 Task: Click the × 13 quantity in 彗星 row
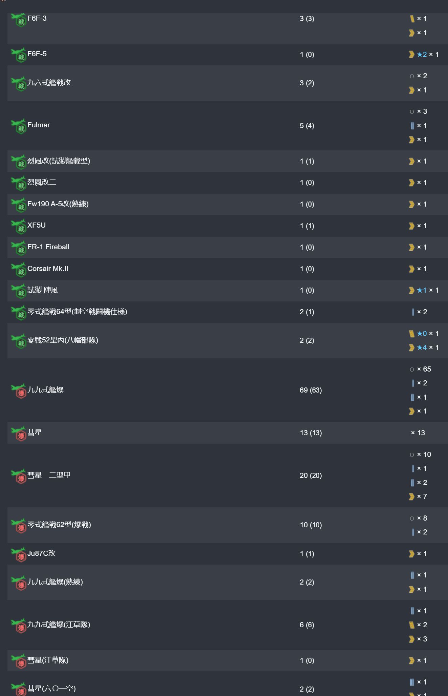pyautogui.click(x=418, y=433)
